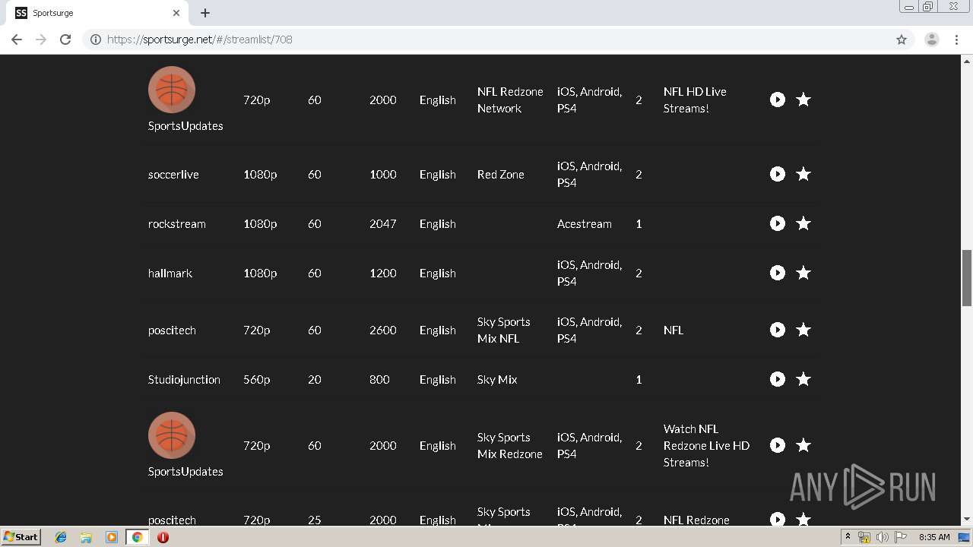Reload the Sportsurge page

tap(65, 40)
